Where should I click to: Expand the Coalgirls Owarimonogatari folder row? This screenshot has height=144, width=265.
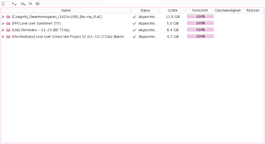coord(3,17)
